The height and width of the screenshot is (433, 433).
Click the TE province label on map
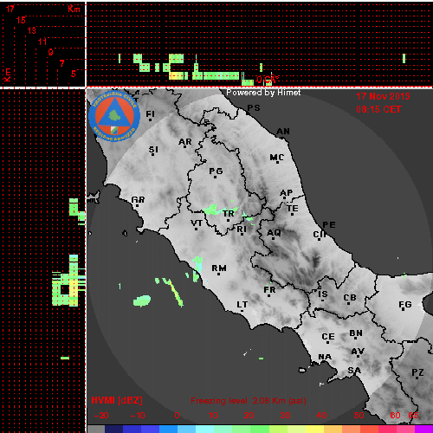(x=293, y=208)
